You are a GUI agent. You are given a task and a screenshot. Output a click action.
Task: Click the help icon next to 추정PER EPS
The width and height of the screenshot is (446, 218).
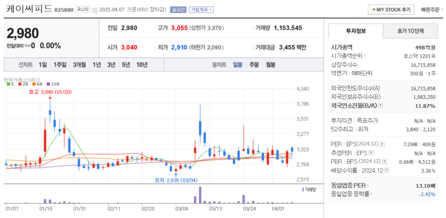pos(371,153)
